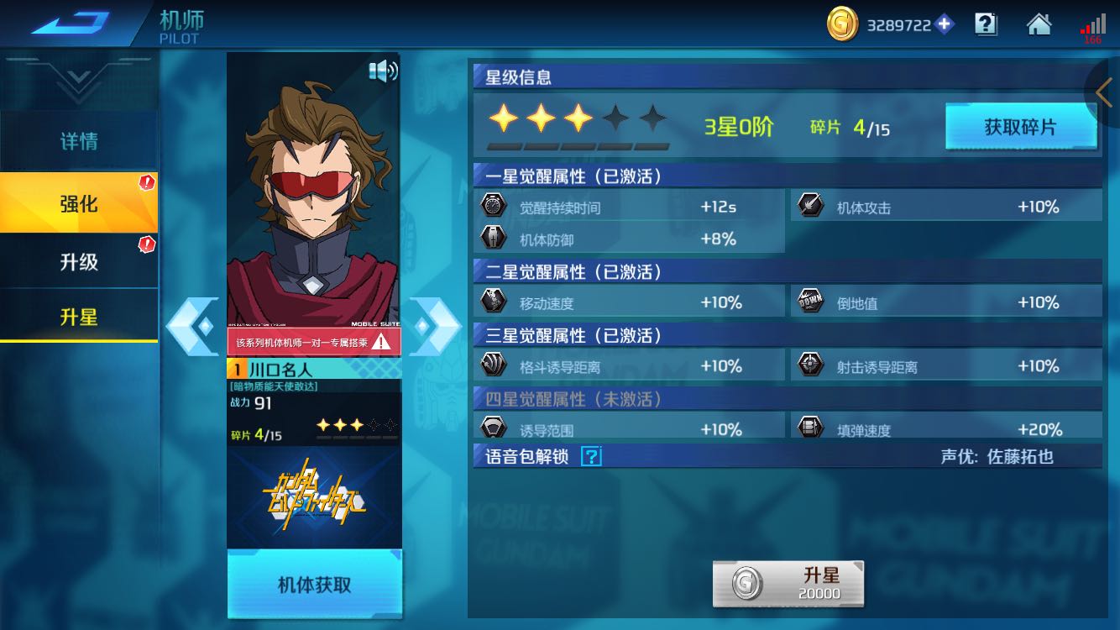The width and height of the screenshot is (1120, 630).
Task: Switch to next pilot with right arrow
Action: coord(435,326)
